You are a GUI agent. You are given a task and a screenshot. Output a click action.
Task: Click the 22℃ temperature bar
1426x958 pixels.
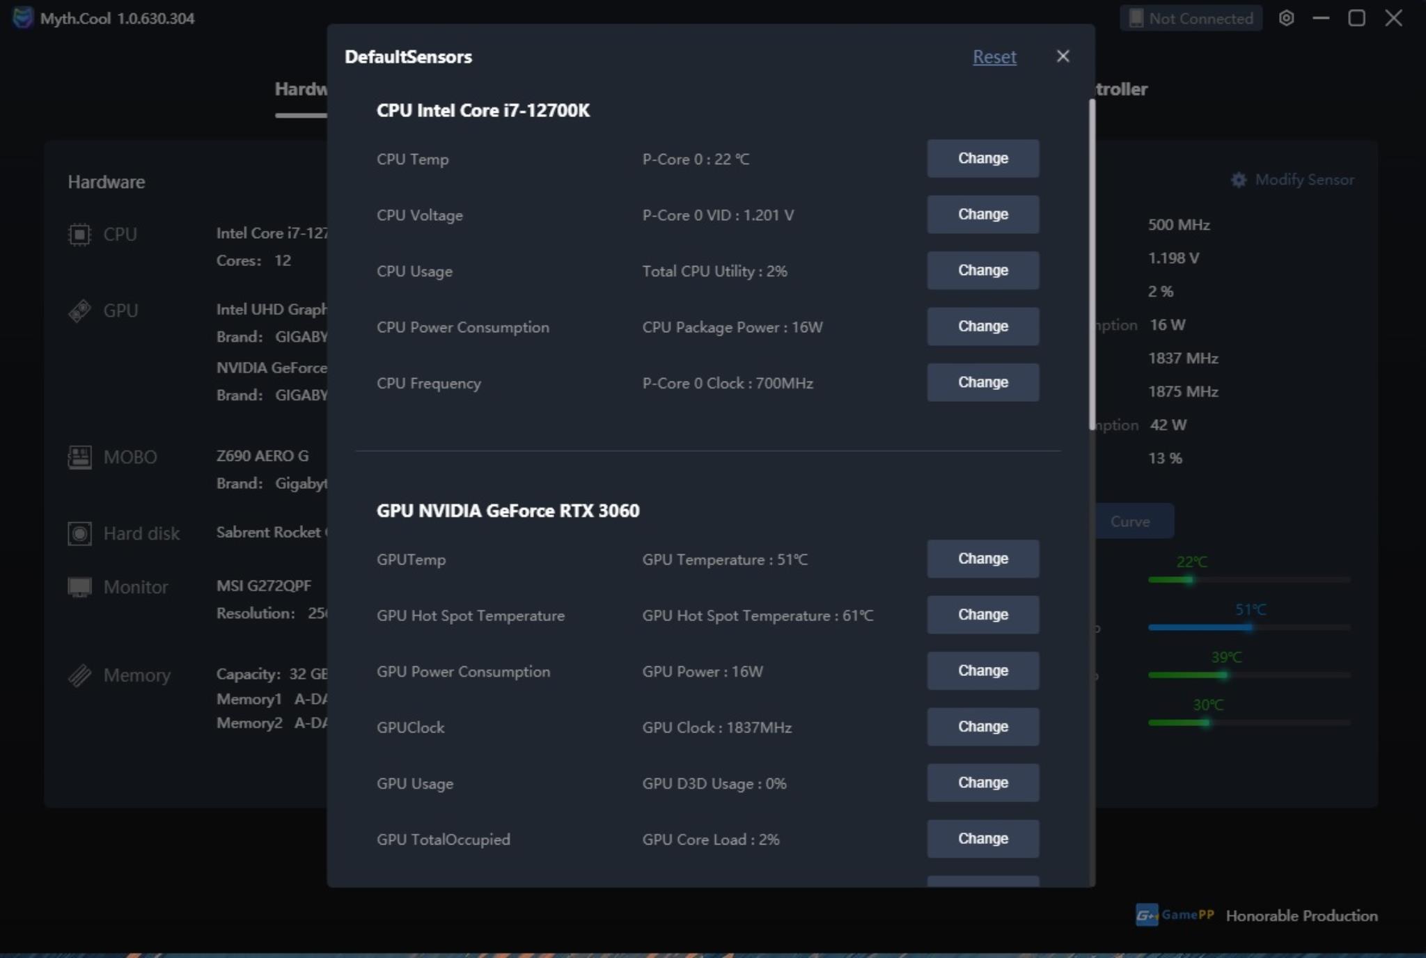point(1249,579)
